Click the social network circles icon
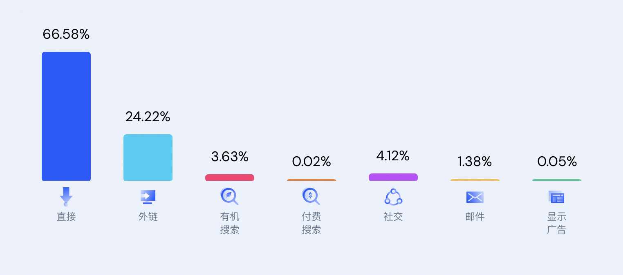623x275 pixels. [x=393, y=197]
